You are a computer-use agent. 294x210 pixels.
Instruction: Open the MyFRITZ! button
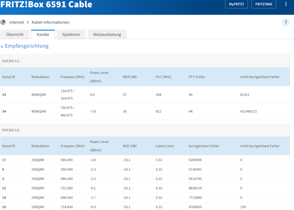pyautogui.click(x=236, y=4)
